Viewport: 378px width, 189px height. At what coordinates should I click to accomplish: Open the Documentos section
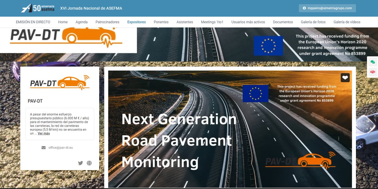(283, 22)
